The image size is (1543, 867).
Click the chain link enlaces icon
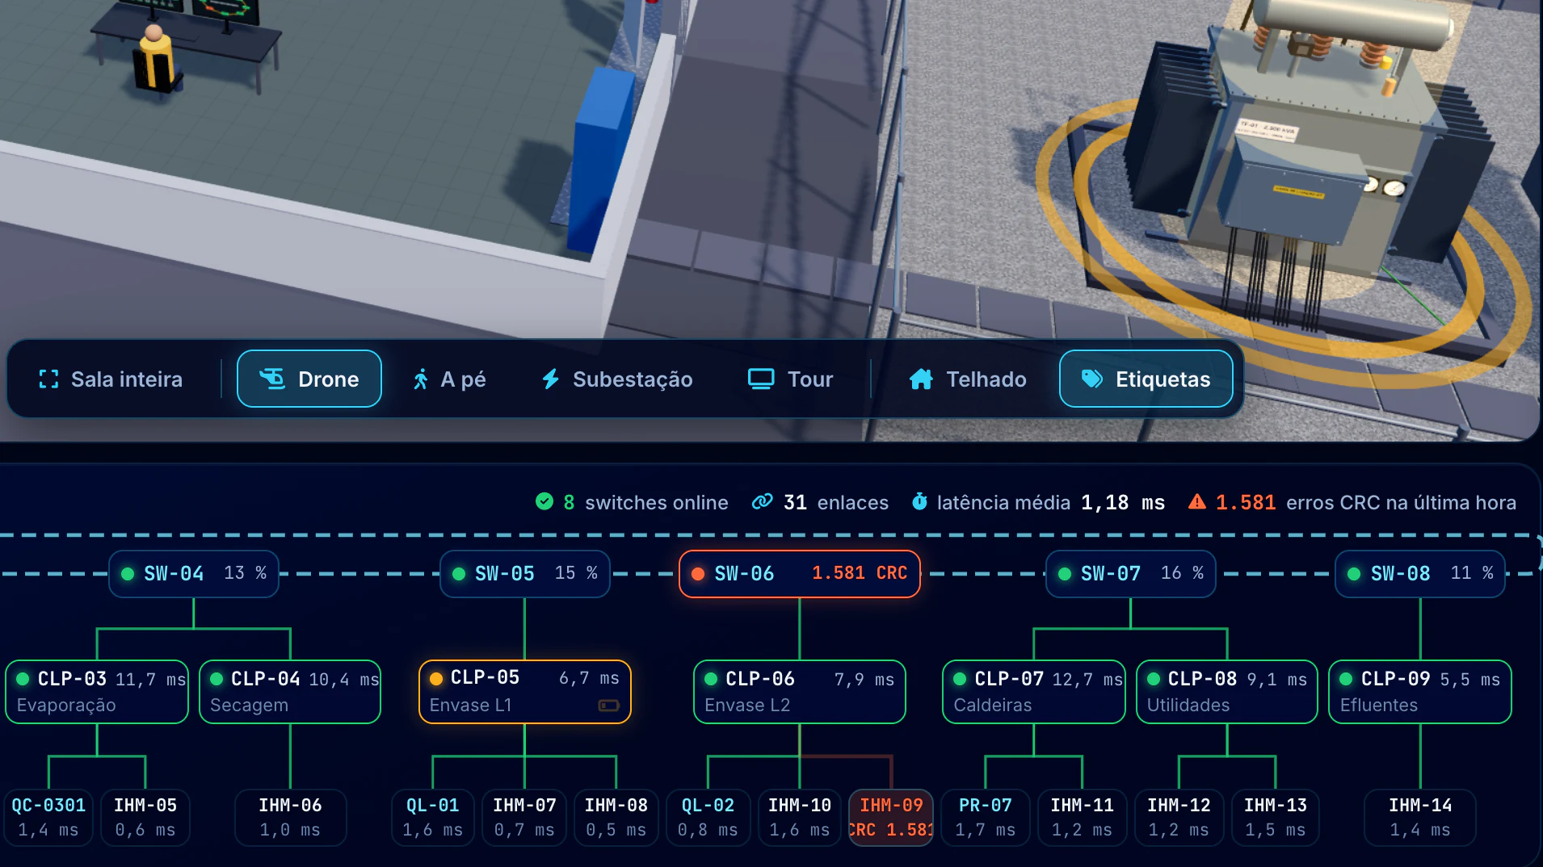(x=762, y=502)
